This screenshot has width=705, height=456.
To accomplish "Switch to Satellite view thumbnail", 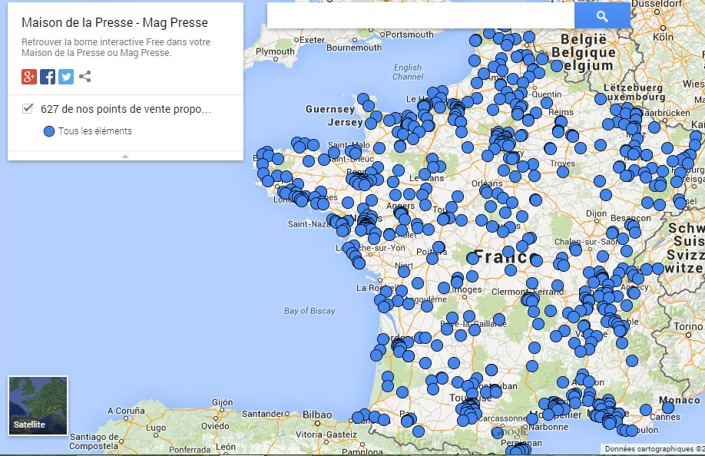I will tap(38, 405).
